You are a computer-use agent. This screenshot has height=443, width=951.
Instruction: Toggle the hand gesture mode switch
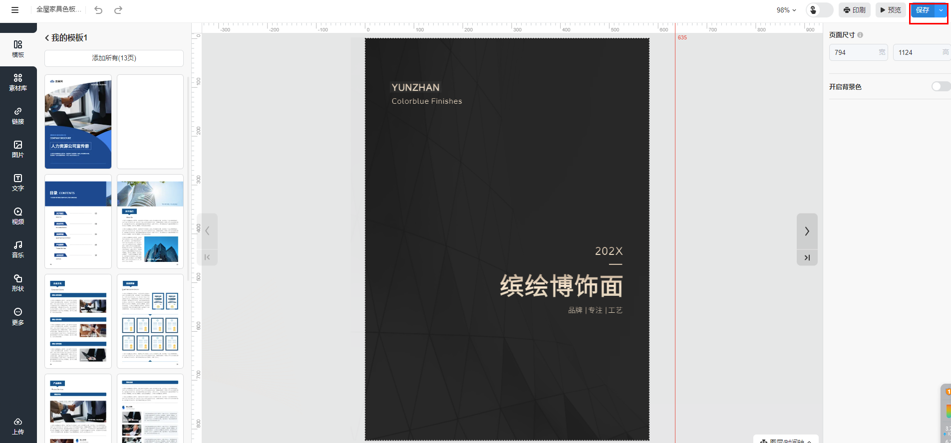819,10
